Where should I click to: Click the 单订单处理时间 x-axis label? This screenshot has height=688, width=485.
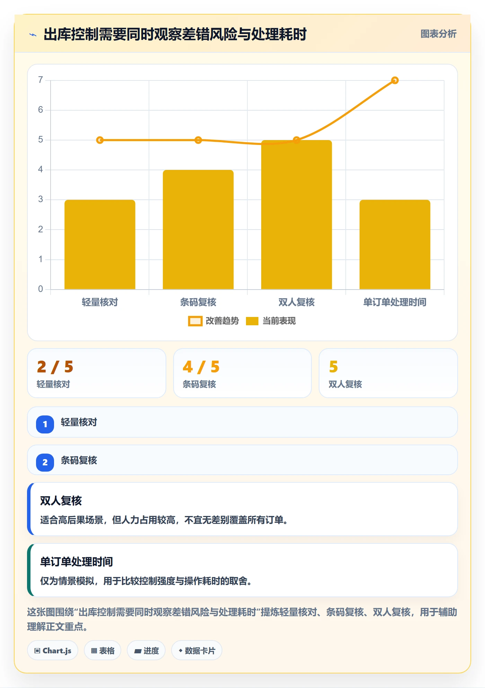pyautogui.click(x=395, y=302)
